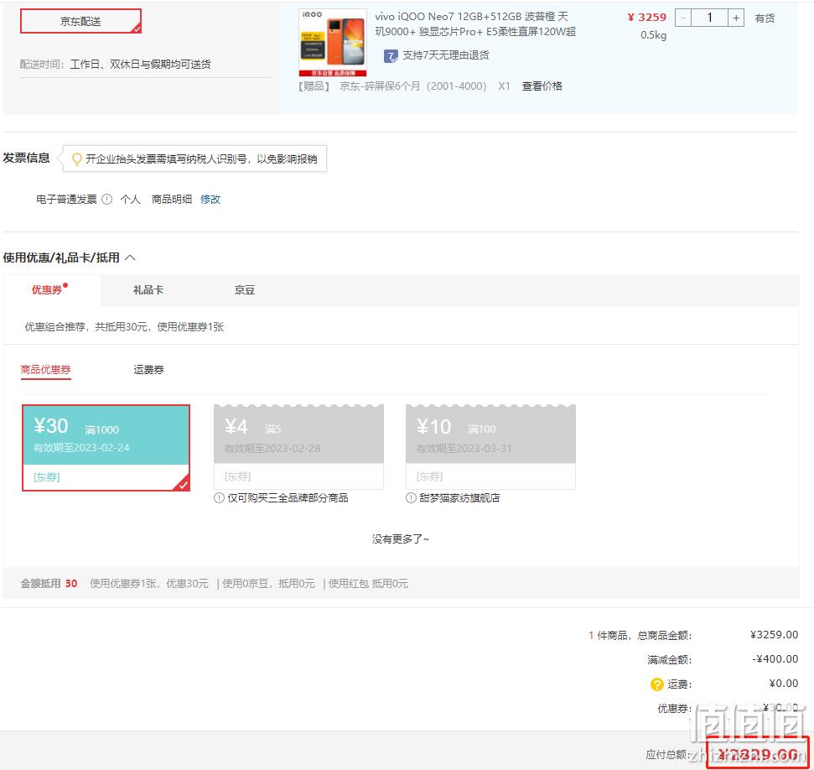Screen dimensions: 814x770
Task: Click 使用0京豆，抵用0元 text
Action: (x=268, y=584)
